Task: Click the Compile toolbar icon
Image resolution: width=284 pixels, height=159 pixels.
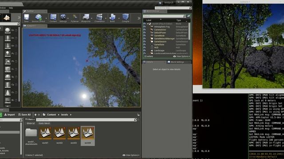Action: 126,17
